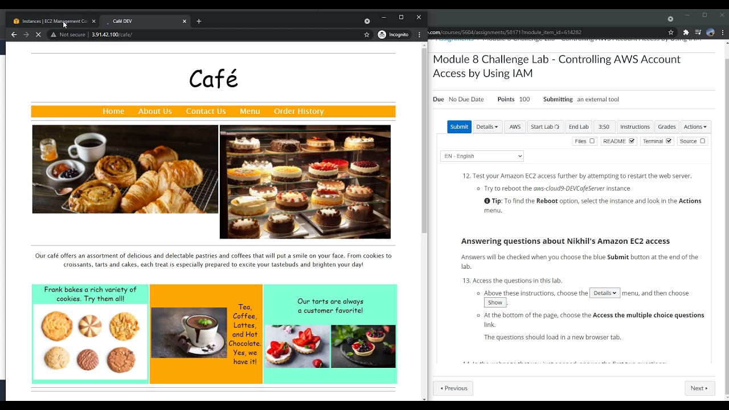Click the Café window vertical scrollbar

click(424, 140)
